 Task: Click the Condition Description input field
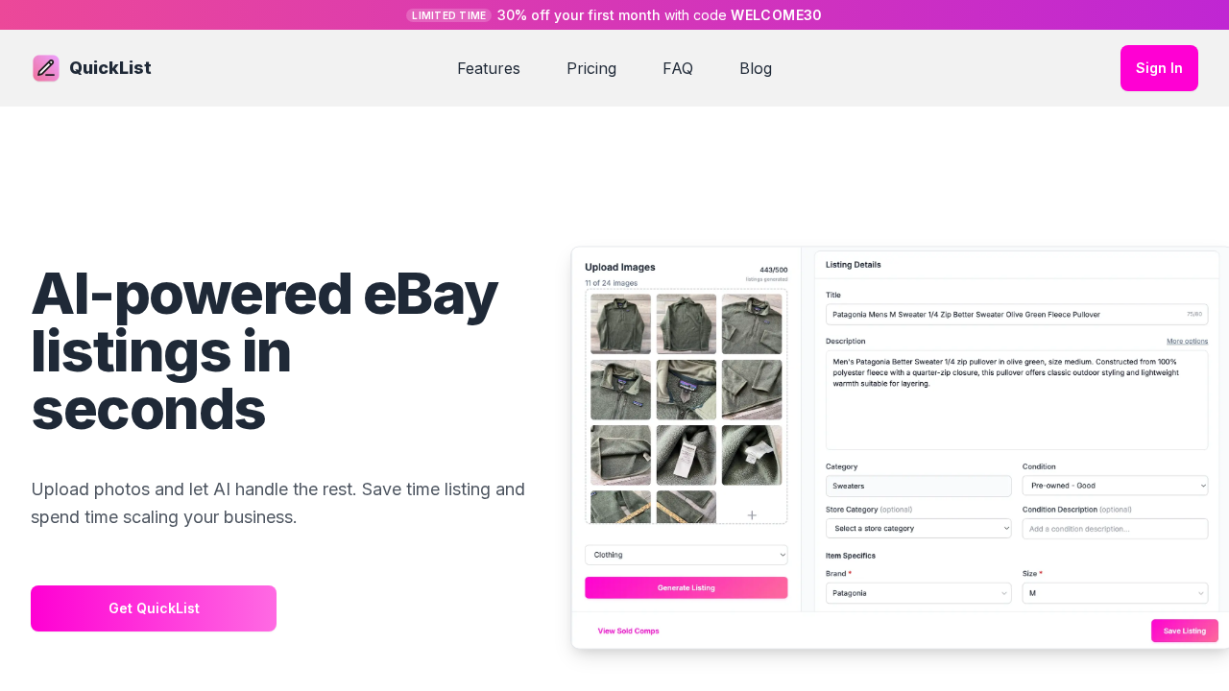[x=1115, y=529]
